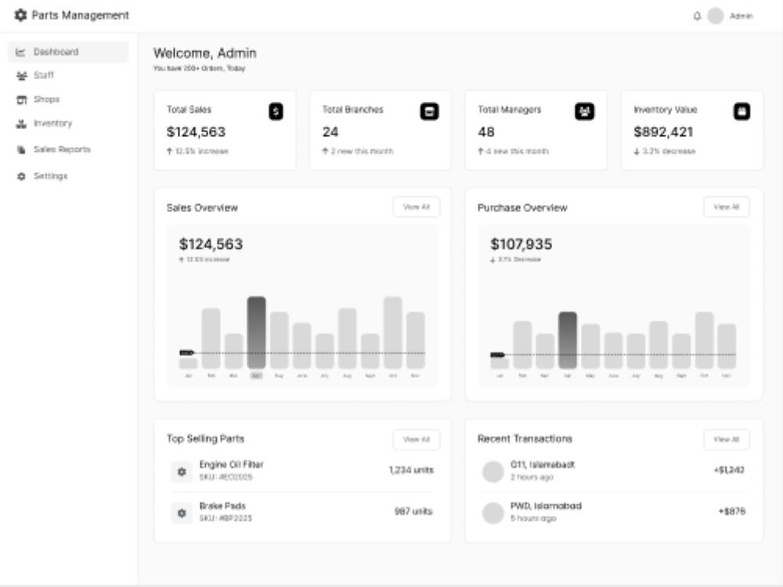The height and width of the screenshot is (587, 783).
Task: Click the Engine Oil Filter row name
Action: pyautogui.click(x=231, y=465)
